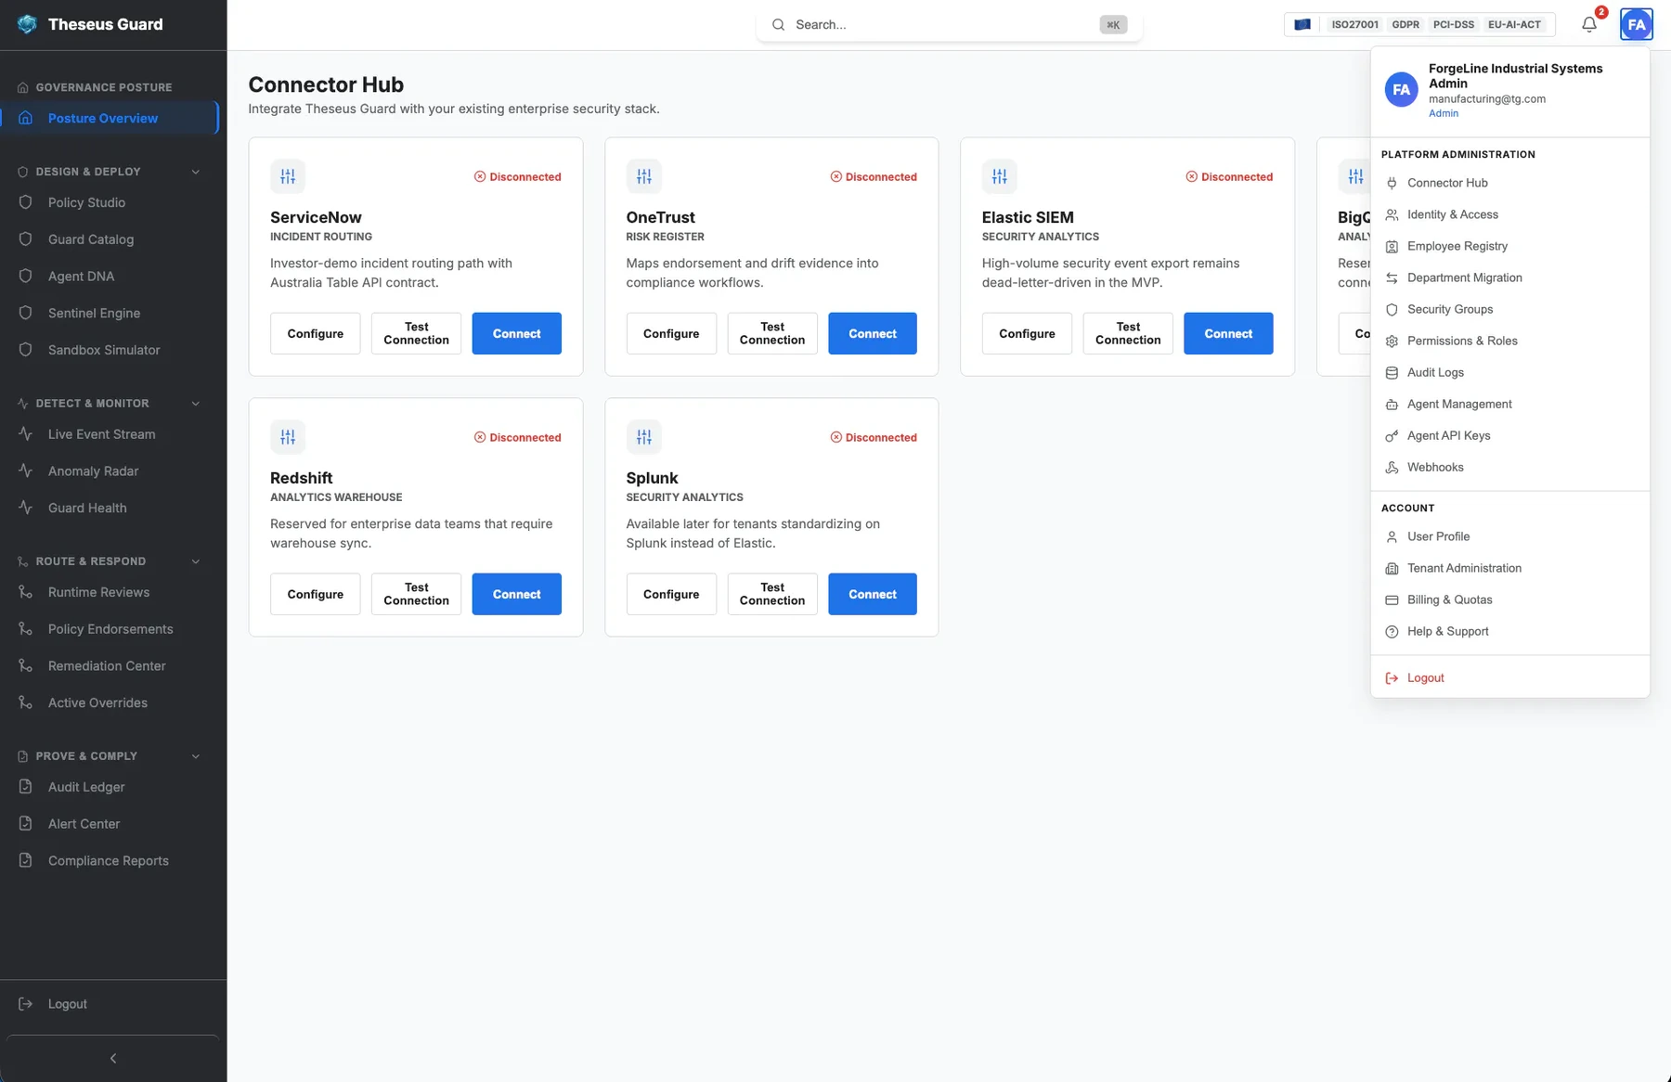Test Connection for Elastic SIEM
Image resolution: width=1671 pixels, height=1082 pixels.
point(1127,333)
